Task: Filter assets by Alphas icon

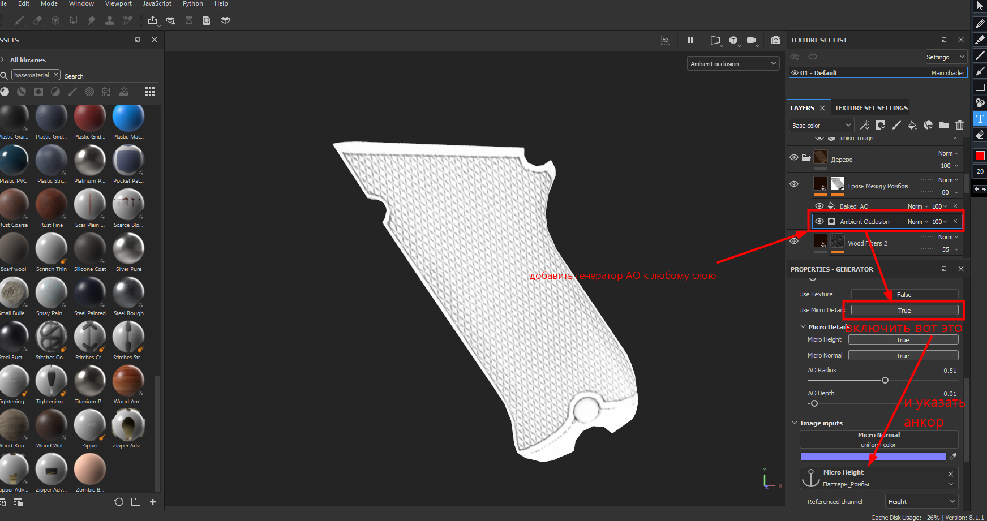Action: [x=89, y=92]
